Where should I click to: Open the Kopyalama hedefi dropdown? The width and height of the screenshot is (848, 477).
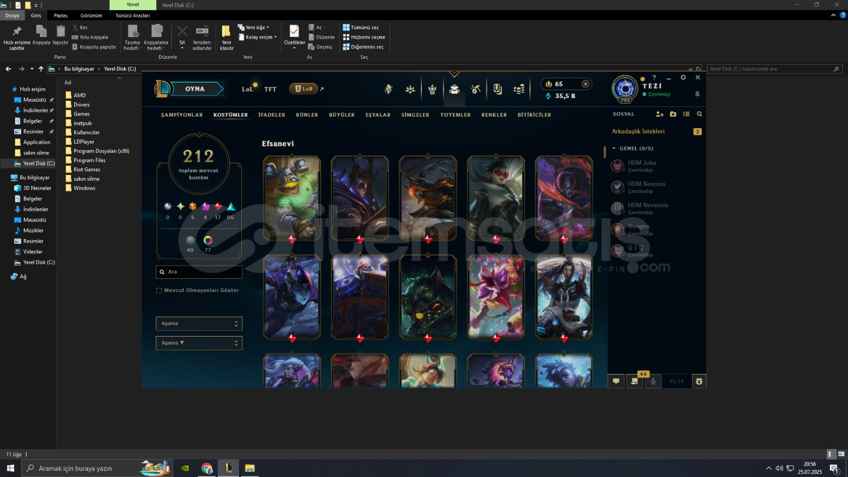pyautogui.click(x=156, y=37)
